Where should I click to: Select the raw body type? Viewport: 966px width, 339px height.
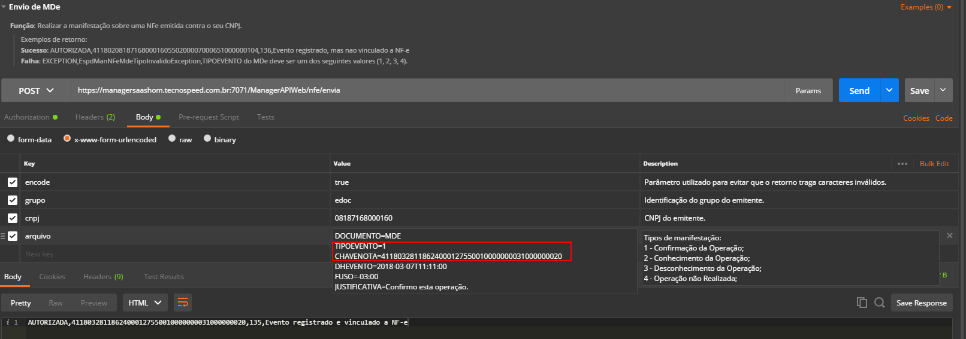coord(173,139)
